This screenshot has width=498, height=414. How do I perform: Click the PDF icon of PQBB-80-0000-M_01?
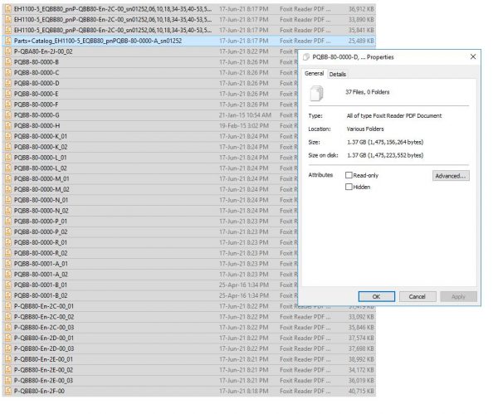point(8,178)
